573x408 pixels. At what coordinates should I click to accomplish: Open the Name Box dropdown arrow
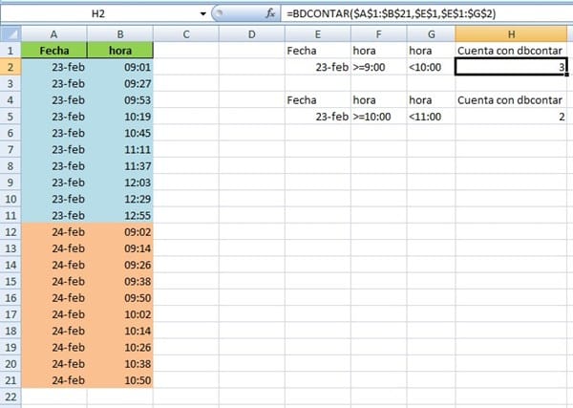tap(203, 14)
